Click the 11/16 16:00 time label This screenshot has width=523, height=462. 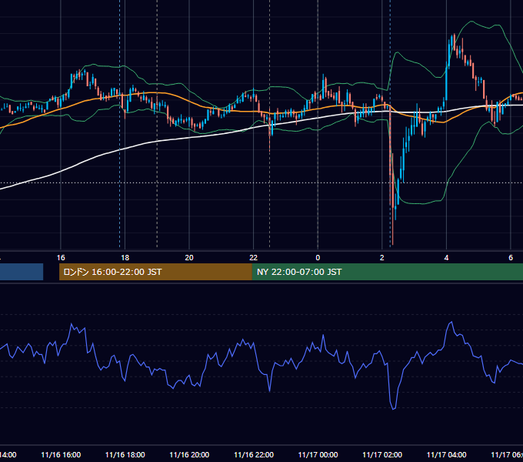[x=61, y=454]
